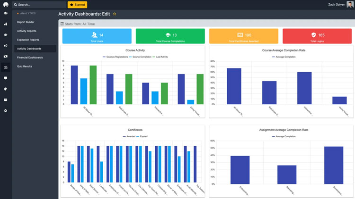Image resolution: width=355 pixels, height=199 pixels.
Task: Click the Total Users stat card
Action: click(x=97, y=36)
